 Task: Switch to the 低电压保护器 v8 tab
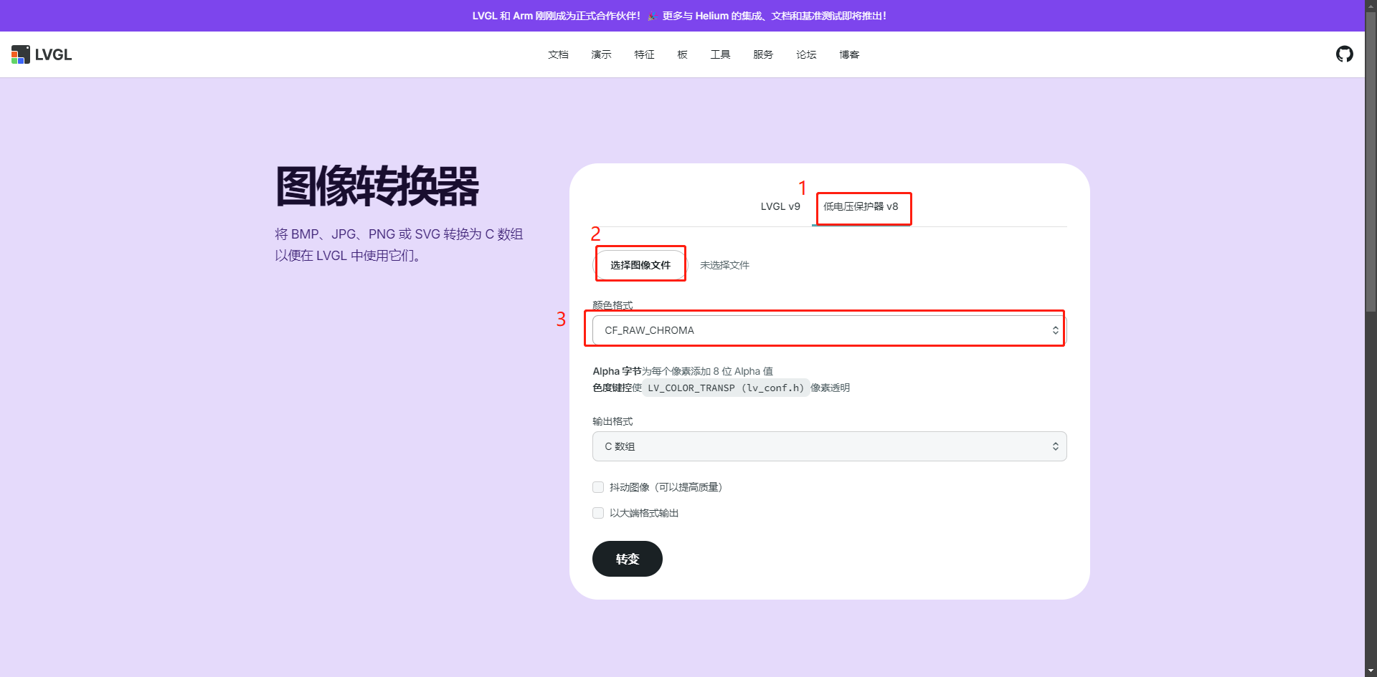[x=861, y=206]
